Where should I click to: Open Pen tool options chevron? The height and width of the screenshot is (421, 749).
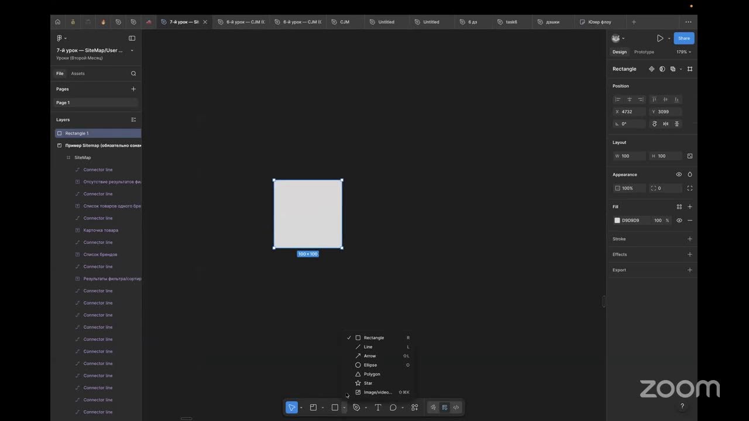(366, 408)
